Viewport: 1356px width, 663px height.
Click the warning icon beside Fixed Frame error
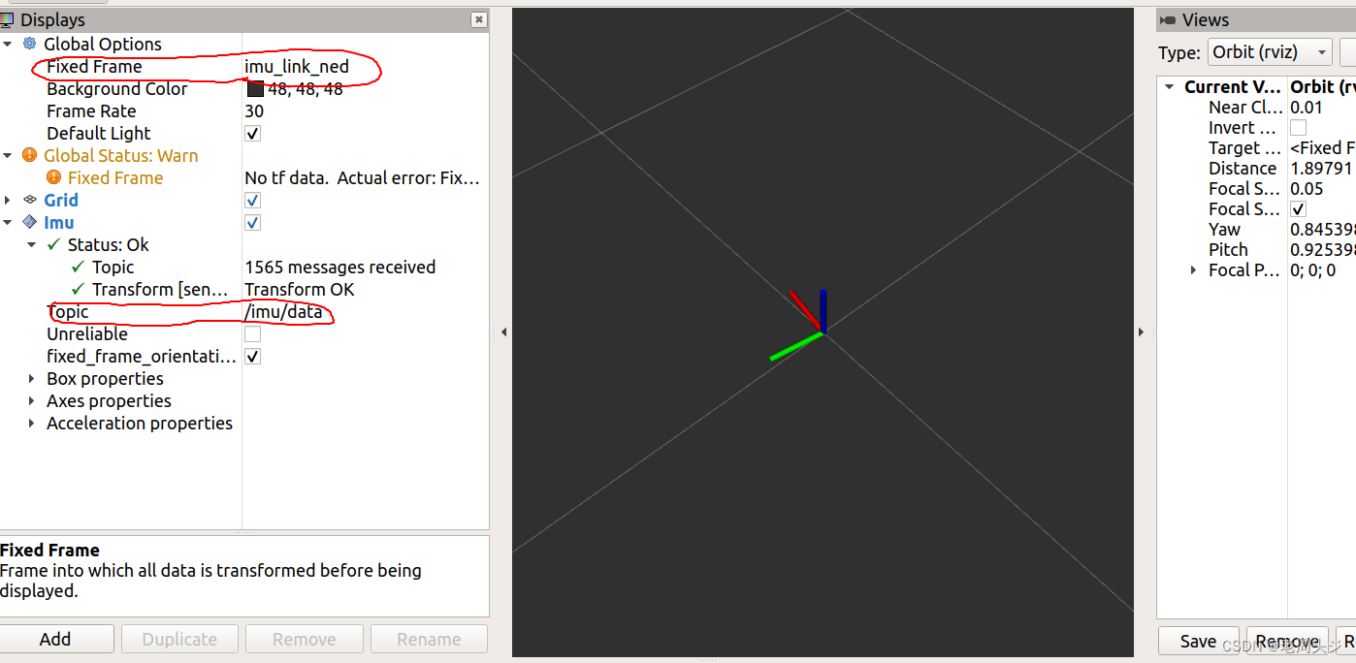(56, 177)
